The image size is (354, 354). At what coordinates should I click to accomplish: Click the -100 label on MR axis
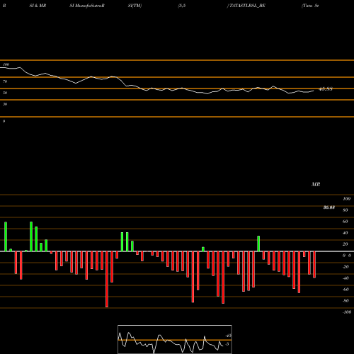pos(347,312)
